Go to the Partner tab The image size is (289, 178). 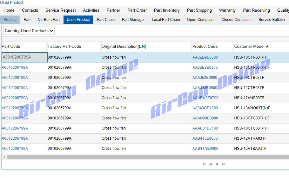click(113, 10)
